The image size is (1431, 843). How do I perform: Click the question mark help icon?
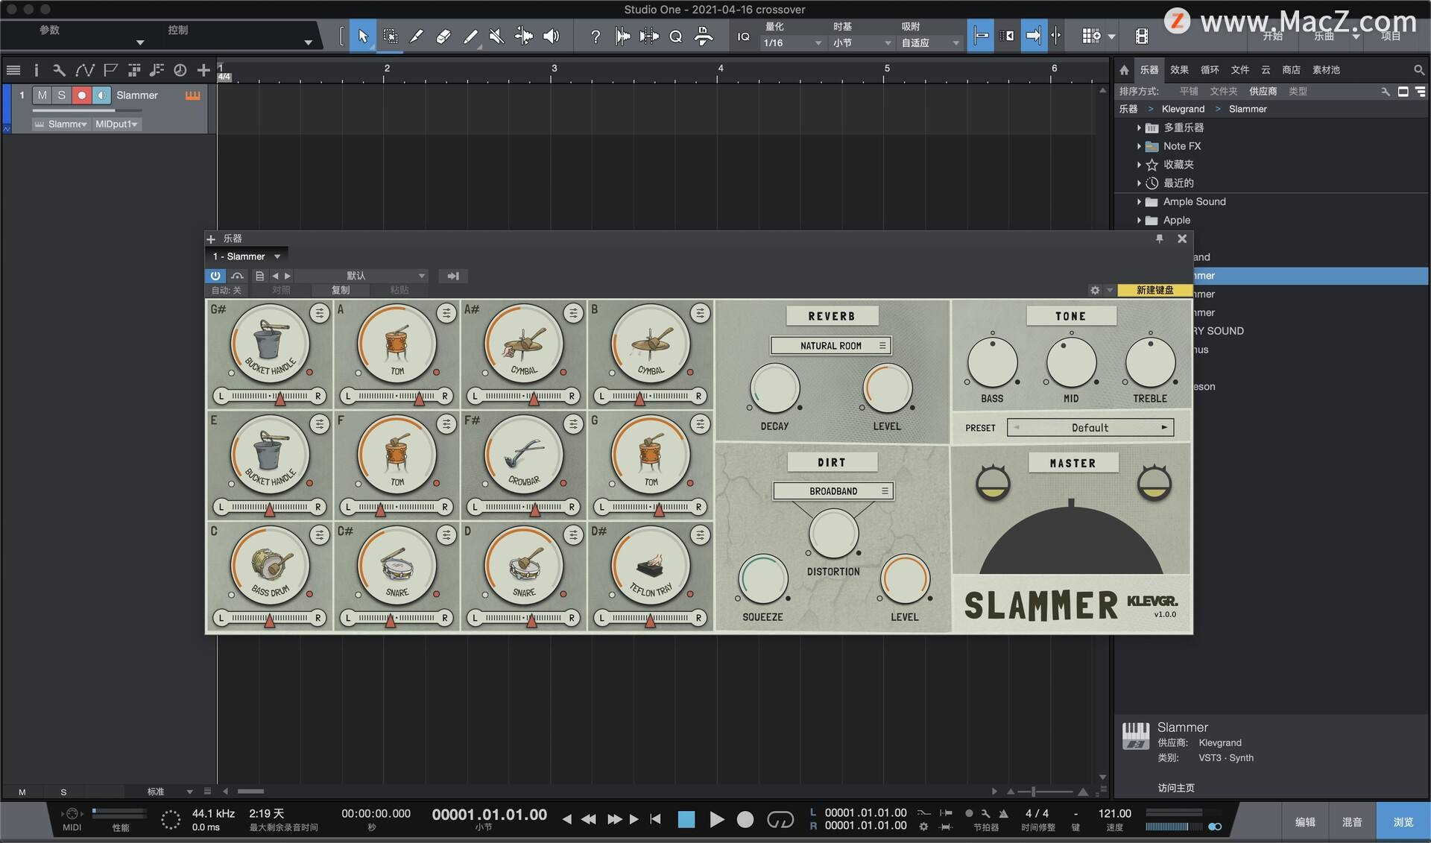(595, 37)
